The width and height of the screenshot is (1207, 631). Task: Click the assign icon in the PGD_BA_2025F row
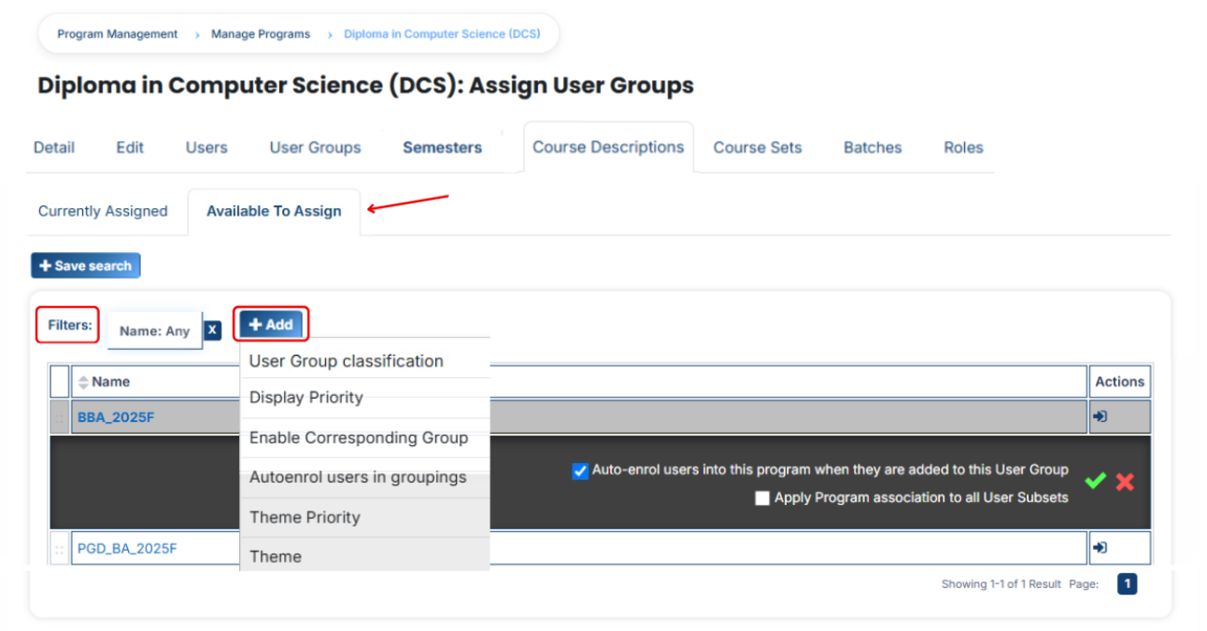point(1100,548)
